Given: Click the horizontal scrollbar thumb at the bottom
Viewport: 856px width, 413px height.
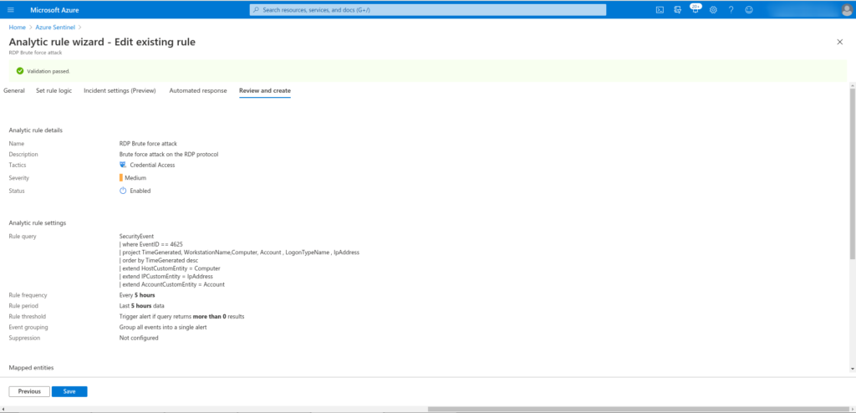Looking at the screenshot, I should point(639,409).
